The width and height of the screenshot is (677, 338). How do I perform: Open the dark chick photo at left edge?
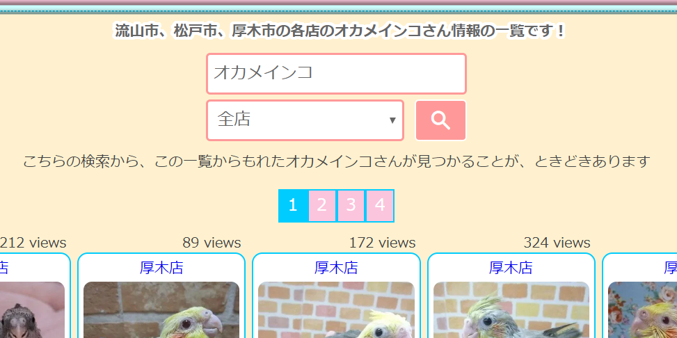pyautogui.click(x=32, y=310)
